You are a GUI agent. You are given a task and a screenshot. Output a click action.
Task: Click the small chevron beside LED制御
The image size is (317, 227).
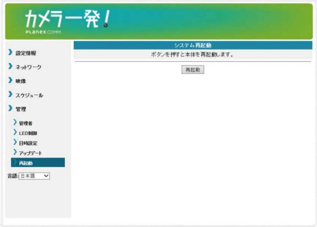click(x=15, y=132)
